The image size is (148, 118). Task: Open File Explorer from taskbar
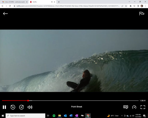coord(60,116)
